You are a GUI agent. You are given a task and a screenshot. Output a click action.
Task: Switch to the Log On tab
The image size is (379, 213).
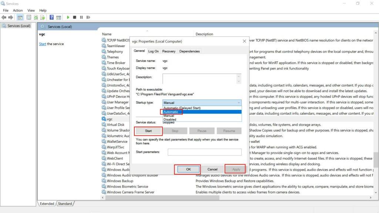tap(154, 51)
